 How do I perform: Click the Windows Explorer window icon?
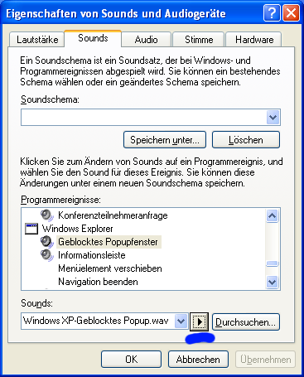pos(31,229)
